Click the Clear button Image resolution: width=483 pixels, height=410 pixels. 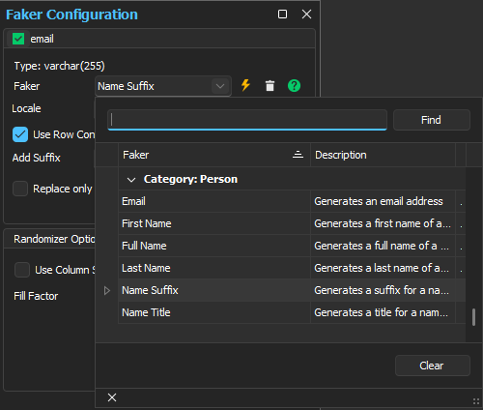[x=433, y=366]
